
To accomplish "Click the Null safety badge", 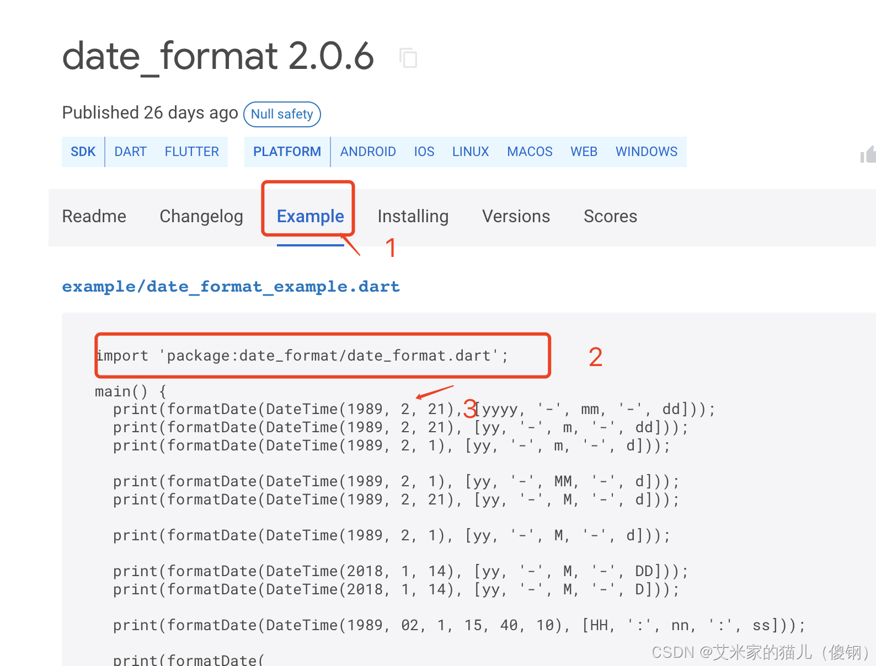I will 282,114.
